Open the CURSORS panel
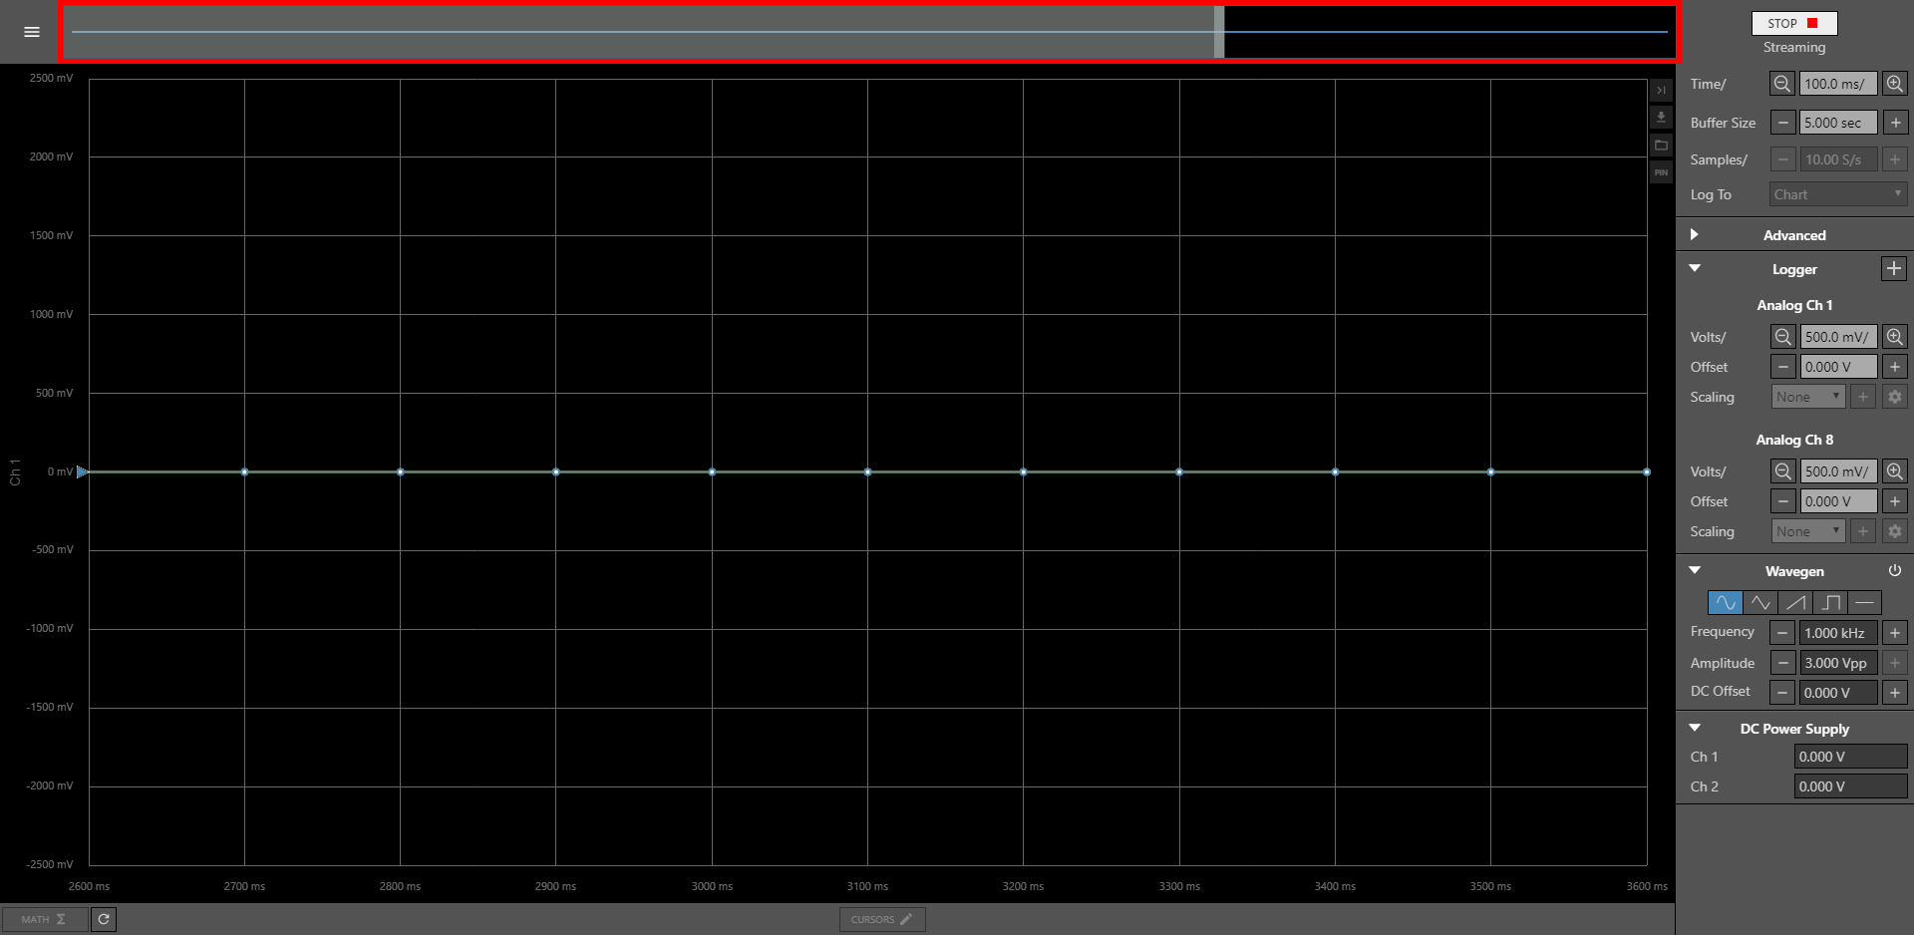The height and width of the screenshot is (935, 1914). click(882, 919)
